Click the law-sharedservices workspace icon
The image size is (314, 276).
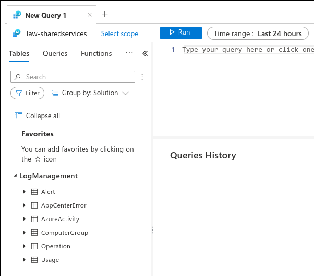pyautogui.click(x=17, y=33)
